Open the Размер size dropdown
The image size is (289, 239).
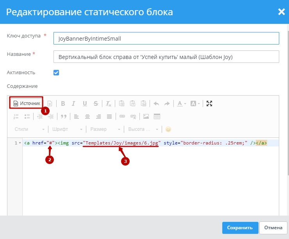coord(104,129)
